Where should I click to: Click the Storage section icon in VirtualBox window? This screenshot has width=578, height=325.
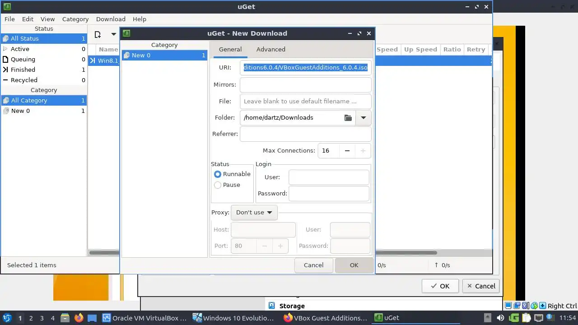271,306
